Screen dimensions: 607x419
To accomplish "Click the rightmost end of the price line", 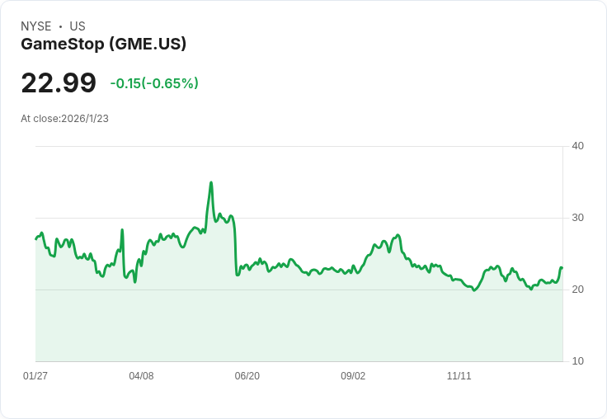I will coord(561,267).
